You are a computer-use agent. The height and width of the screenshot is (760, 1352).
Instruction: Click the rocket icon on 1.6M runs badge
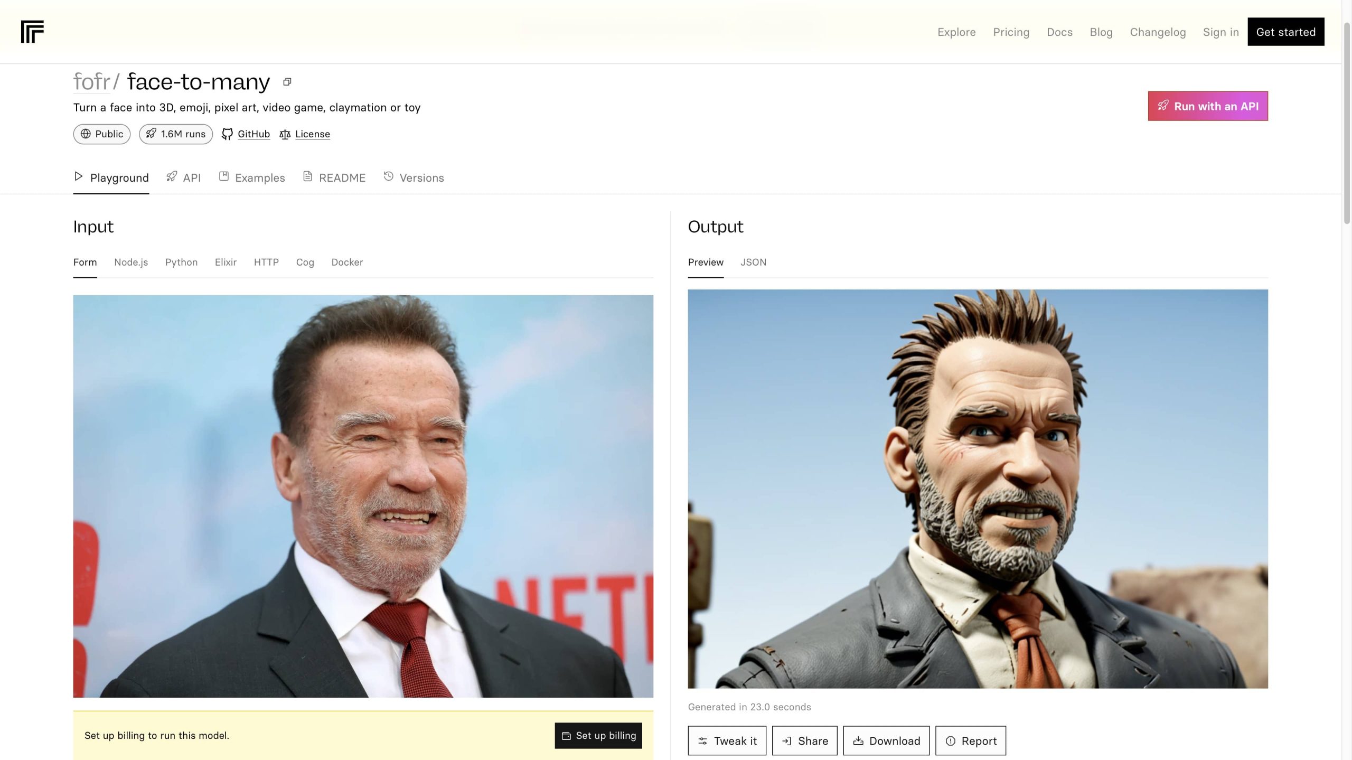[x=151, y=134]
